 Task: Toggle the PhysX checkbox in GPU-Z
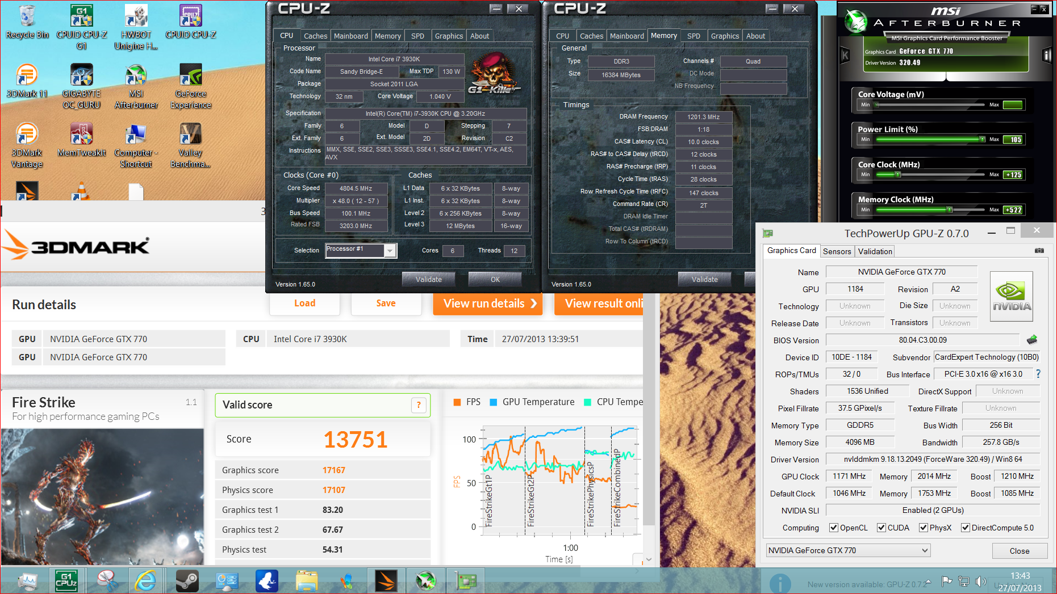[x=924, y=528]
